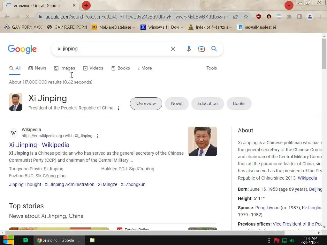Open the Windows 11 Dow… bookmark
This screenshot has height=245, width=327.
tap(162, 27)
